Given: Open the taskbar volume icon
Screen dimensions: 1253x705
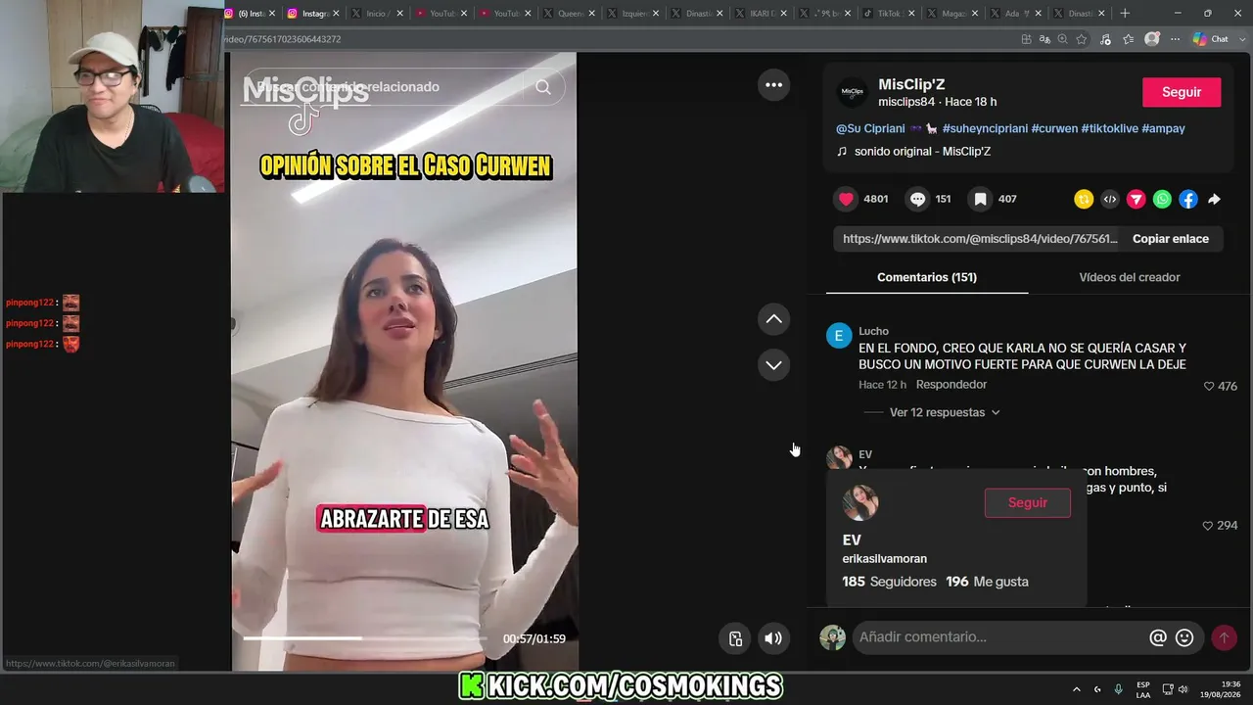Looking at the screenshot, I should click(x=1183, y=689).
